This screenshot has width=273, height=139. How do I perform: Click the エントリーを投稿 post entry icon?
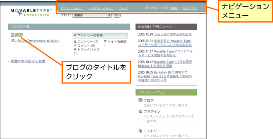pyautogui.click(x=75, y=35)
